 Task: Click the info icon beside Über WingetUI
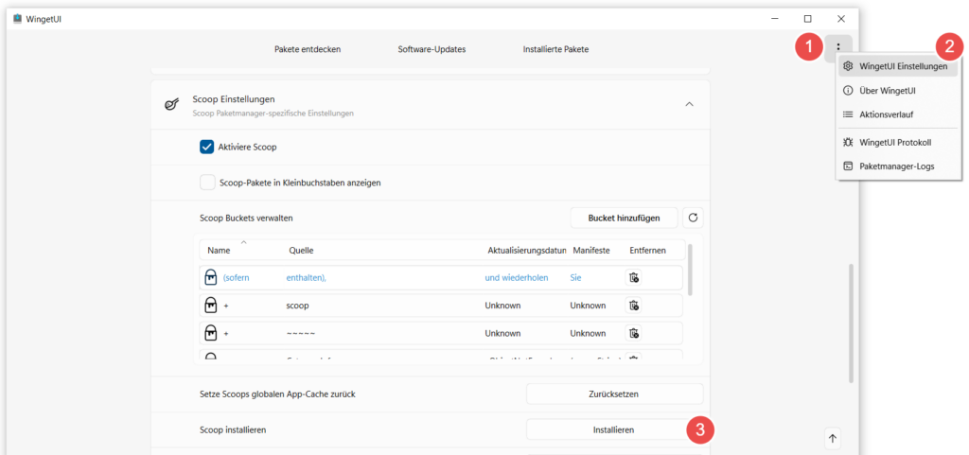(849, 90)
